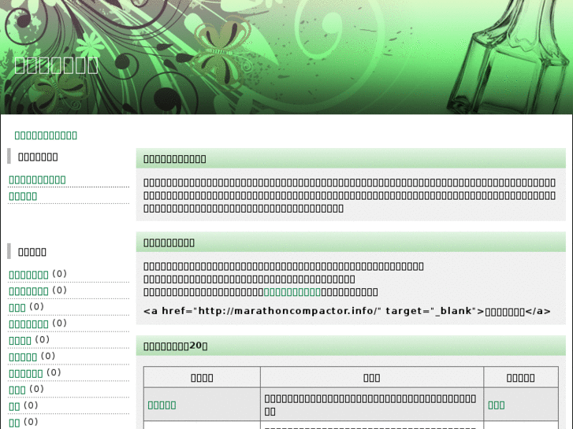Open the four-character category link marked (0)
Viewport: 573px width, 429px height.
coord(20,340)
